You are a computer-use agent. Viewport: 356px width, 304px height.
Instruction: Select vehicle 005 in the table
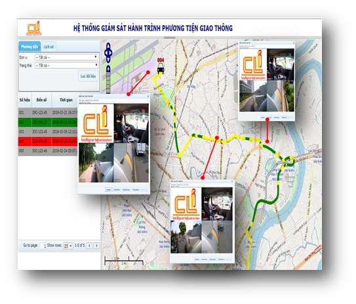click(x=48, y=151)
